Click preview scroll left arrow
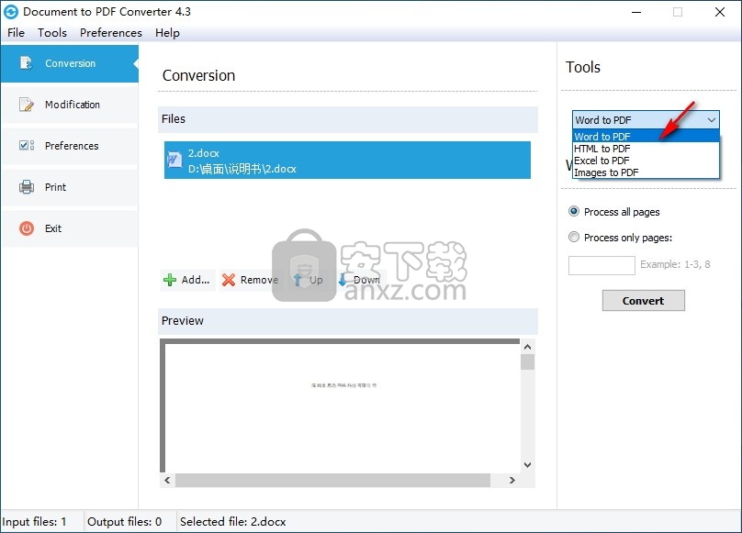 click(167, 480)
